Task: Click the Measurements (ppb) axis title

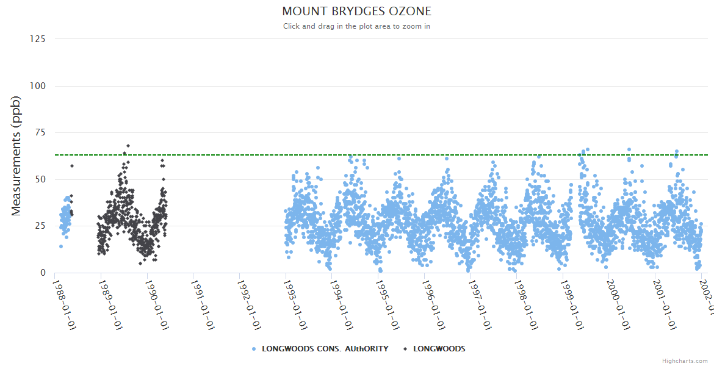Action: pos(16,156)
